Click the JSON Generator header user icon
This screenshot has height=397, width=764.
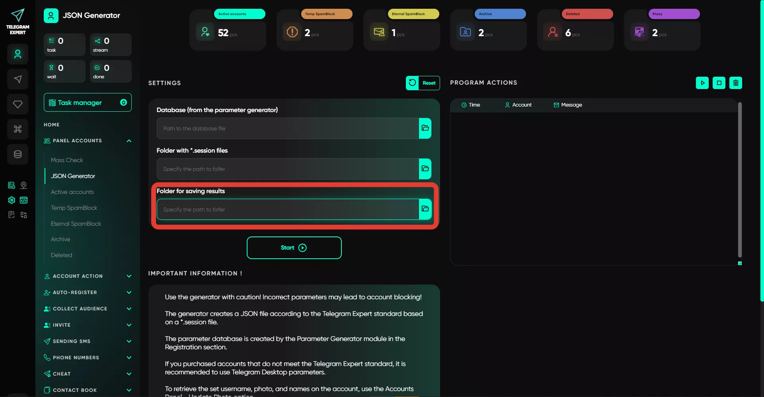pos(51,15)
